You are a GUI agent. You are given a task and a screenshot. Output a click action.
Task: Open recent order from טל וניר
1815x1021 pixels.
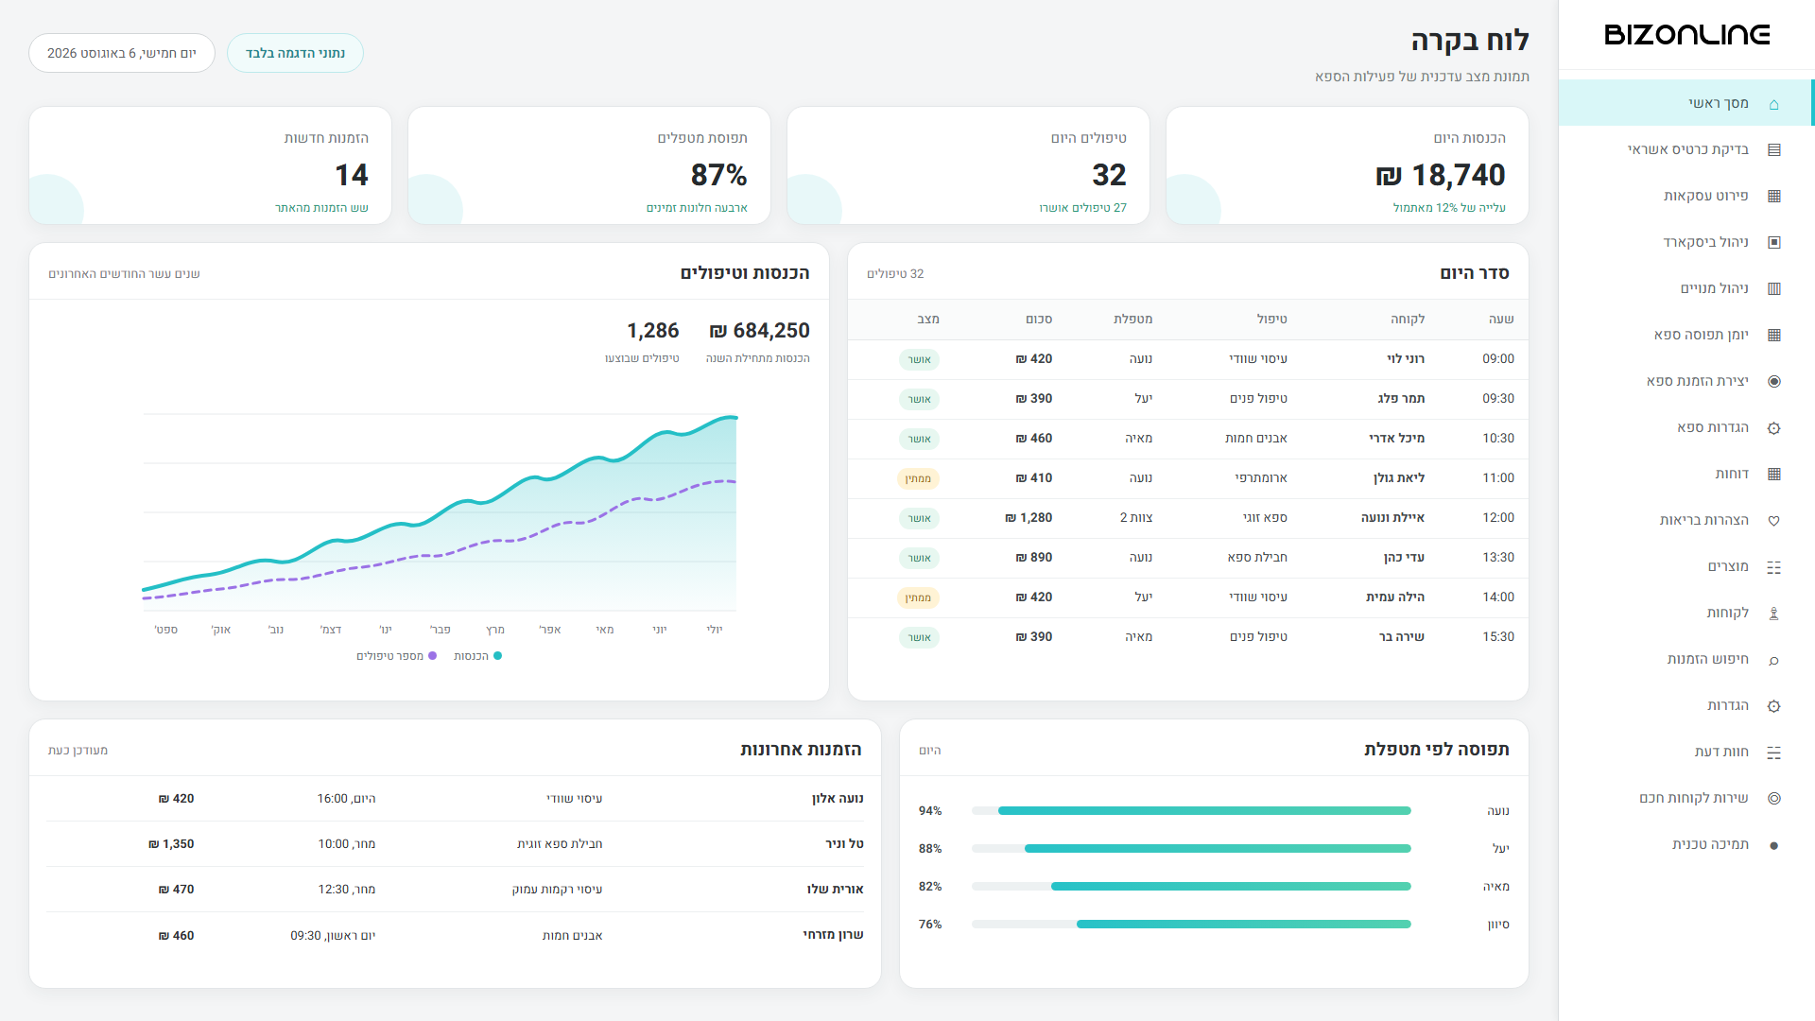tap(455, 844)
